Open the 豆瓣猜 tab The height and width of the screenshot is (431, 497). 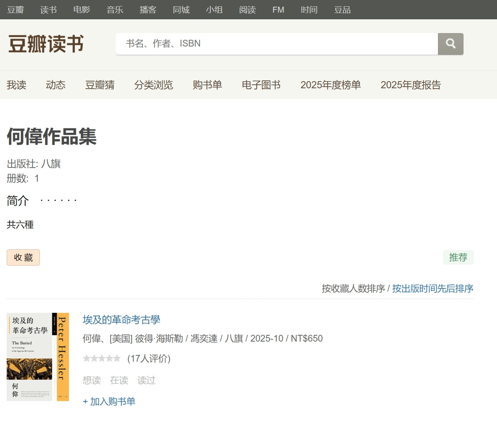point(100,85)
